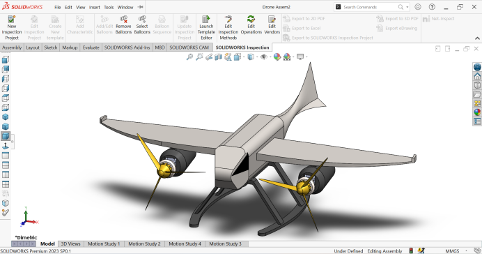482x254 pixels.
Task: Click Section View icon
Action: click(218, 57)
